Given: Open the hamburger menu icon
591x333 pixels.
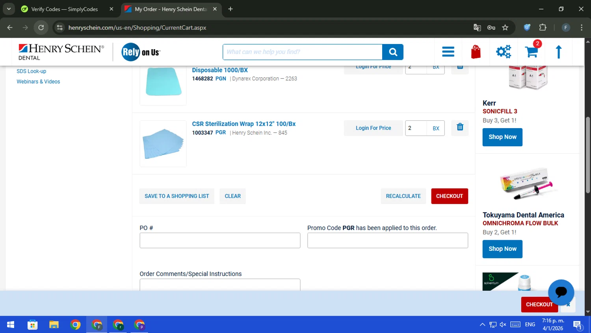Looking at the screenshot, I should 448,52.
